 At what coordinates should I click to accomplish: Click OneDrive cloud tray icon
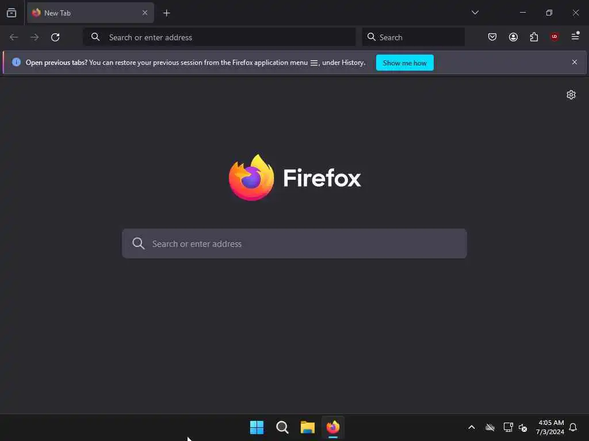[490, 427]
